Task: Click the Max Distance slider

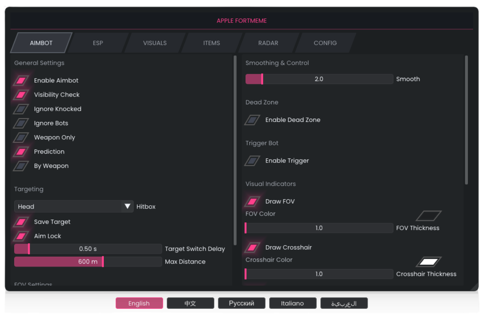Action: click(88, 262)
